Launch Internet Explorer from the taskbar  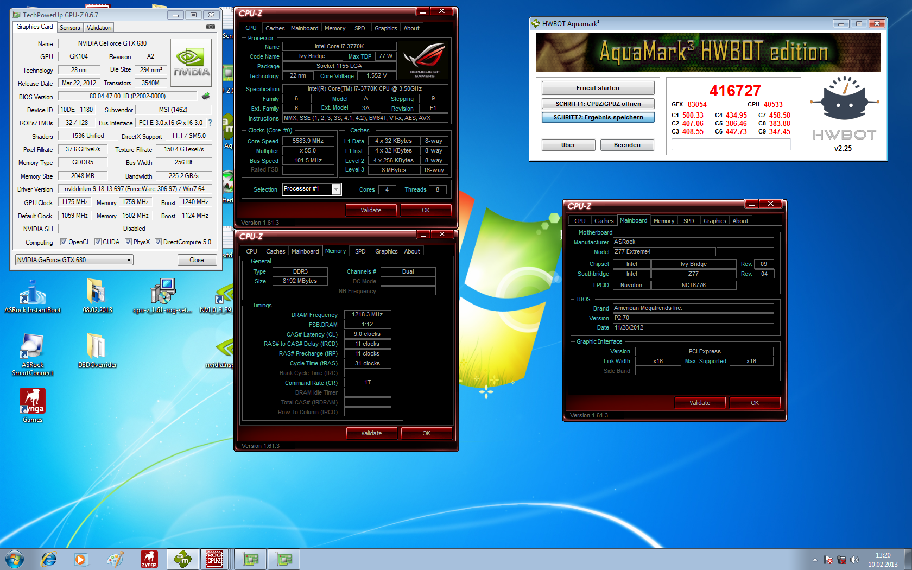coord(49,559)
